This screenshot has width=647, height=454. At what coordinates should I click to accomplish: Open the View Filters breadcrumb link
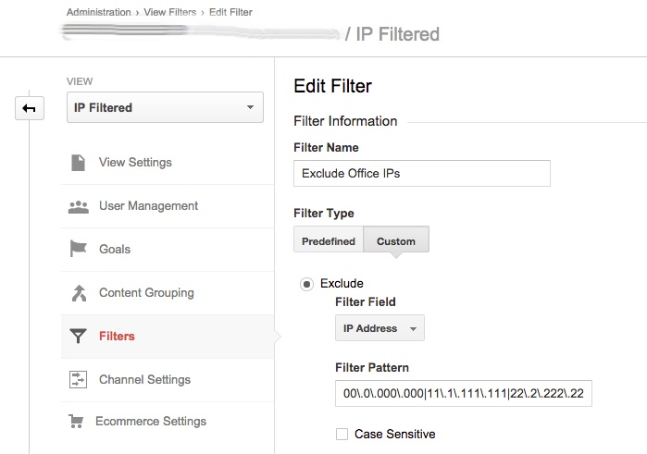pyautogui.click(x=169, y=12)
